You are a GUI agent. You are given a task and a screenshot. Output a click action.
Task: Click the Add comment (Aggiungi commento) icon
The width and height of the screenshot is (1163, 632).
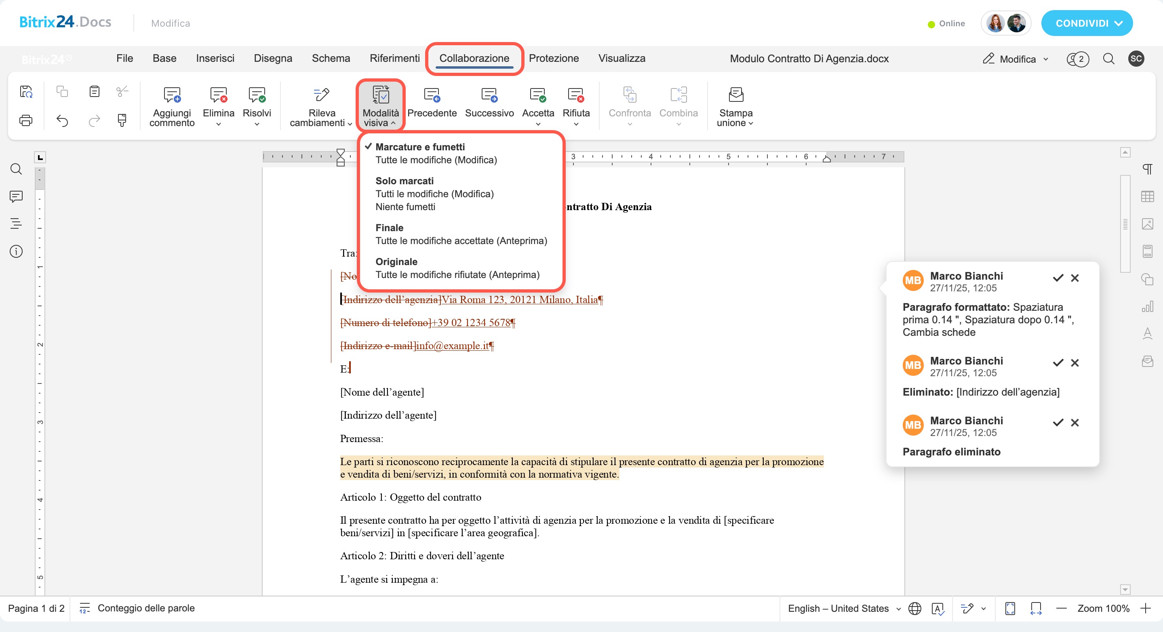coord(172,95)
